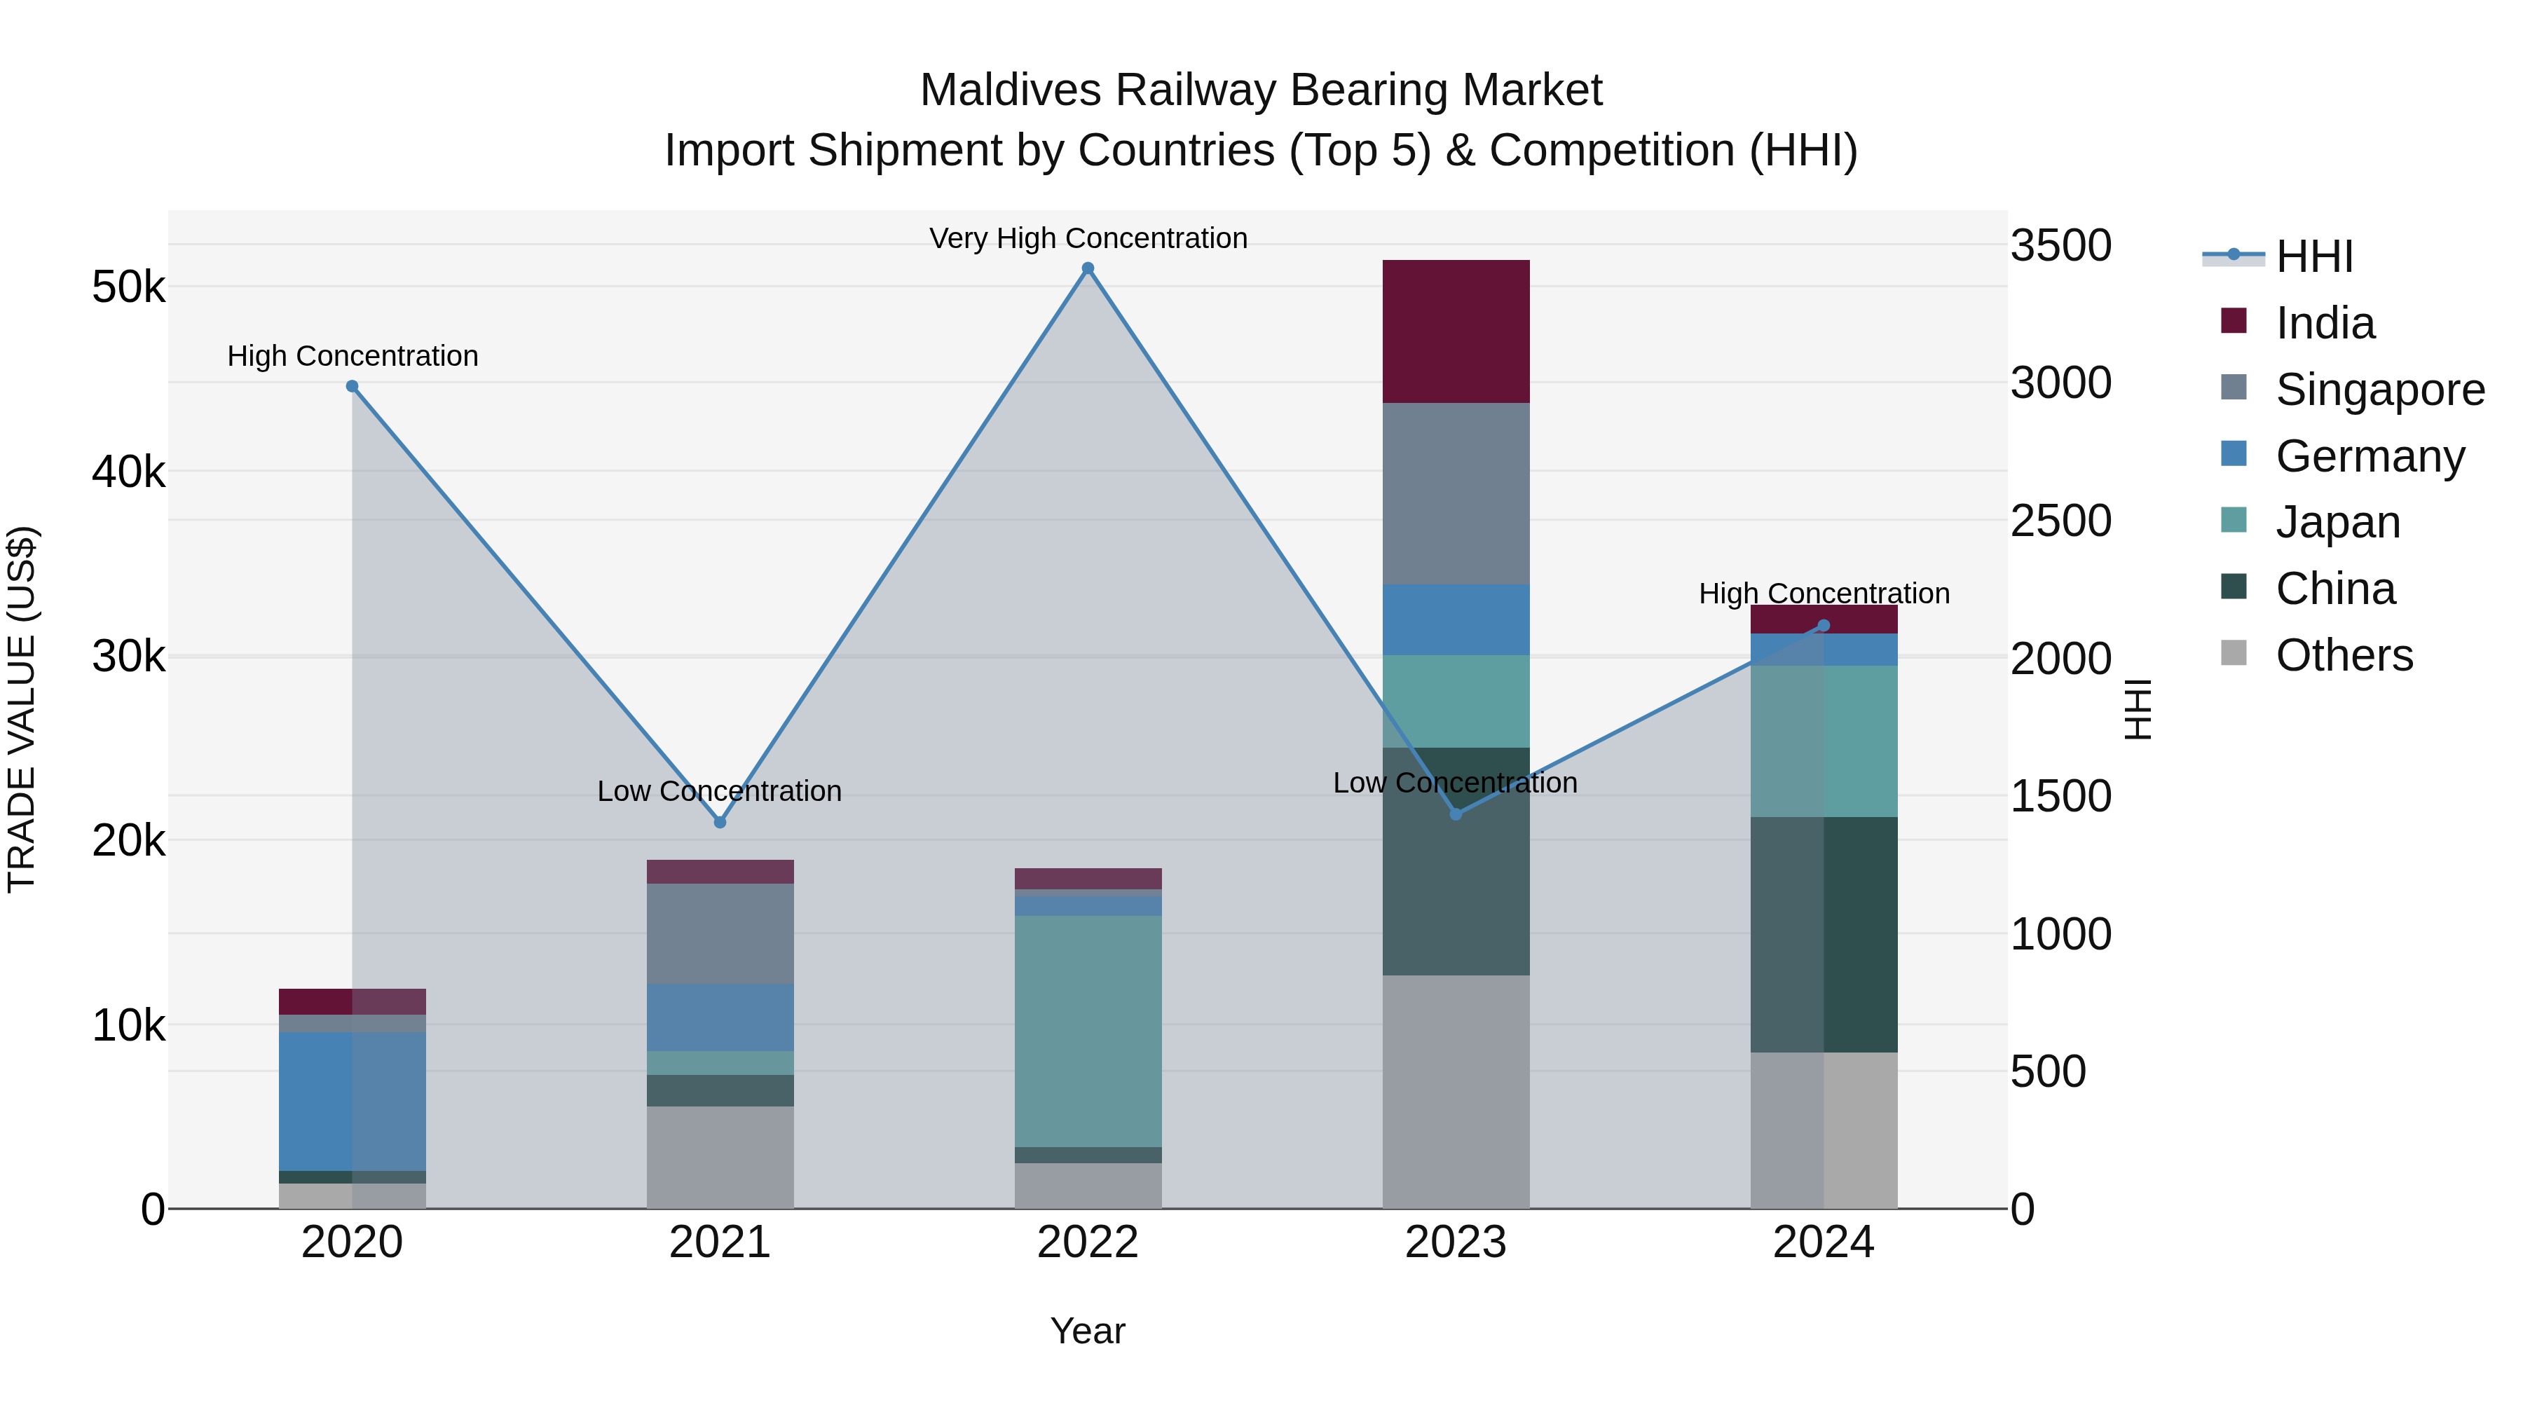Click the Others gray legend swatch
The width and height of the screenshot is (2523, 1419).
coord(2234,653)
